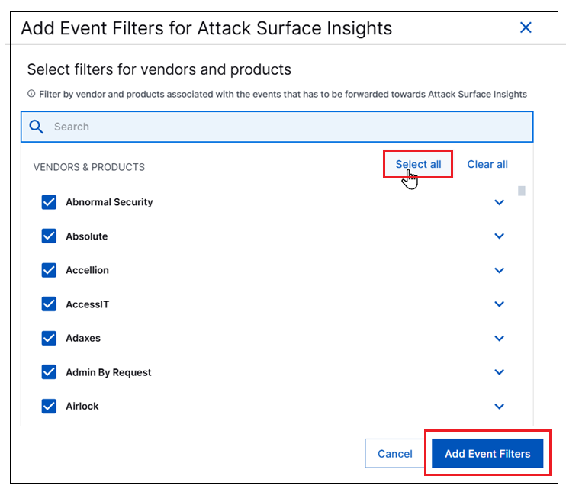Expand the AccessIT chevron
The width and height of the screenshot is (566, 492).
[500, 304]
